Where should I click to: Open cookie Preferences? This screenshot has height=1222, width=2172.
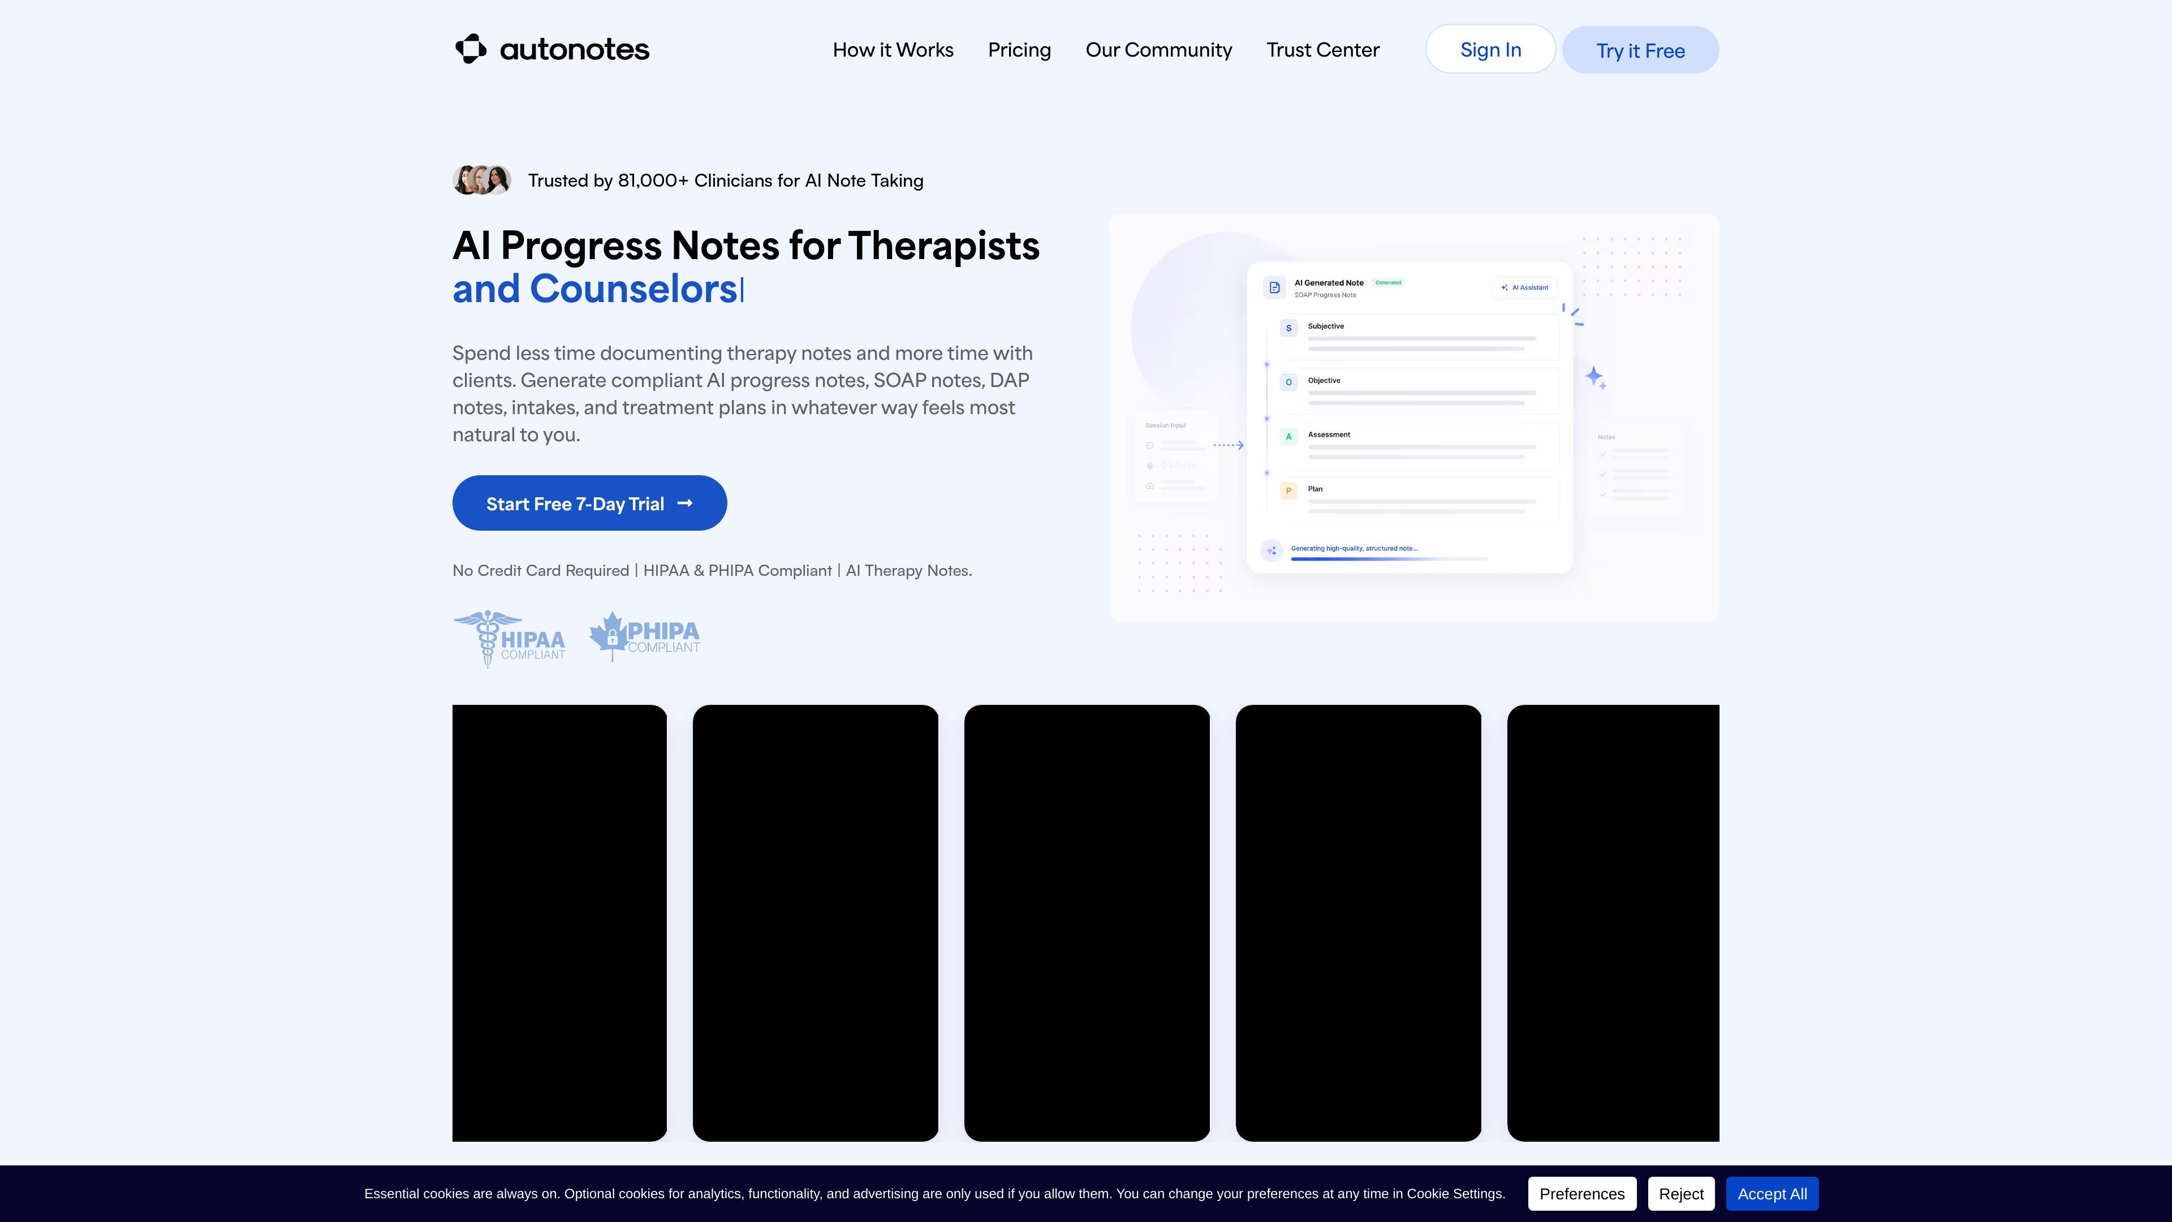1582,1193
